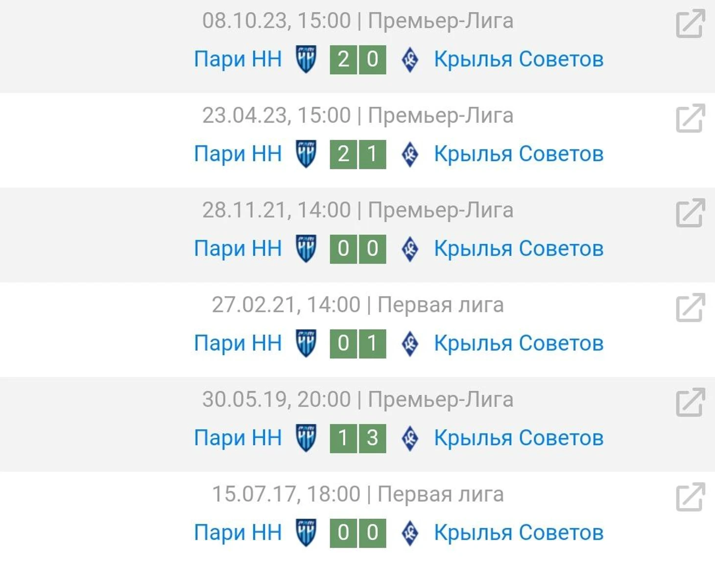Open external link for 28.11.21 match

(691, 213)
